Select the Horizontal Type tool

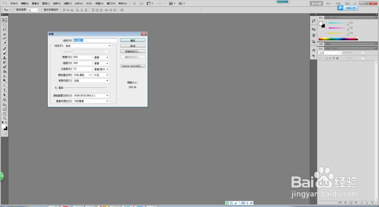5,91
